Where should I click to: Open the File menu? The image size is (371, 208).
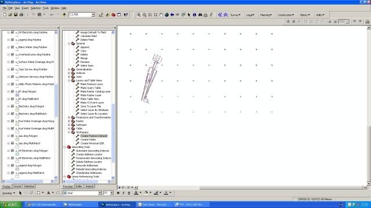click(x=4, y=8)
